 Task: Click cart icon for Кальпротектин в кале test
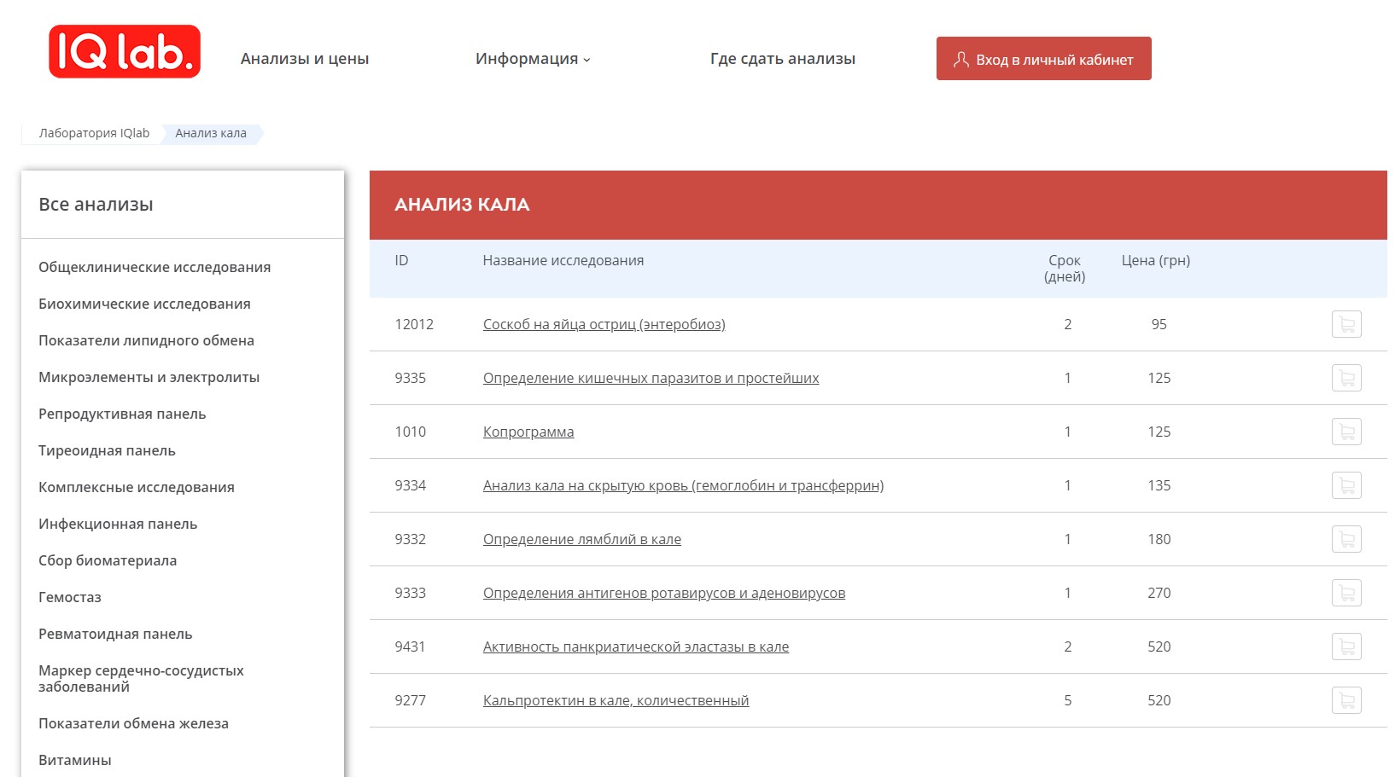coord(1347,699)
